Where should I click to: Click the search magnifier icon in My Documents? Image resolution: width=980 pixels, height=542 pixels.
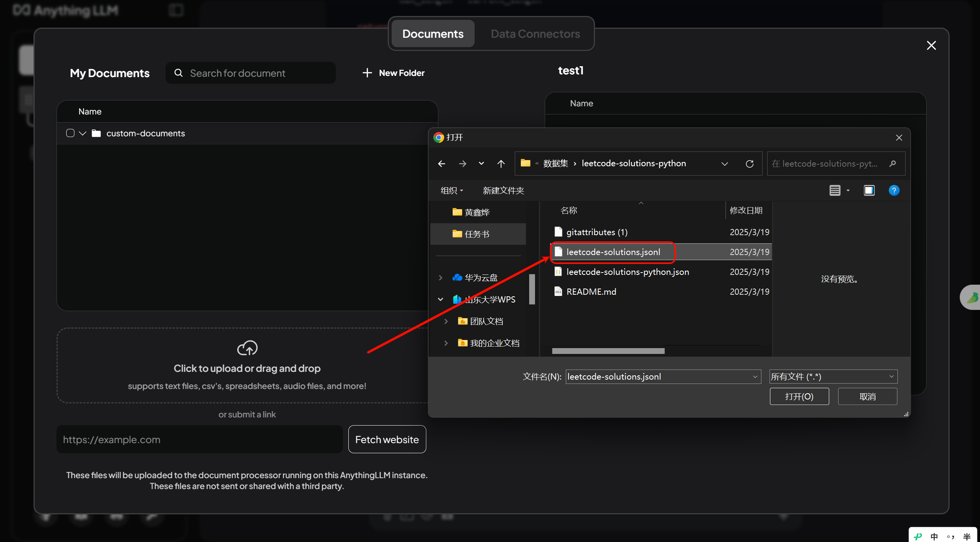point(178,73)
